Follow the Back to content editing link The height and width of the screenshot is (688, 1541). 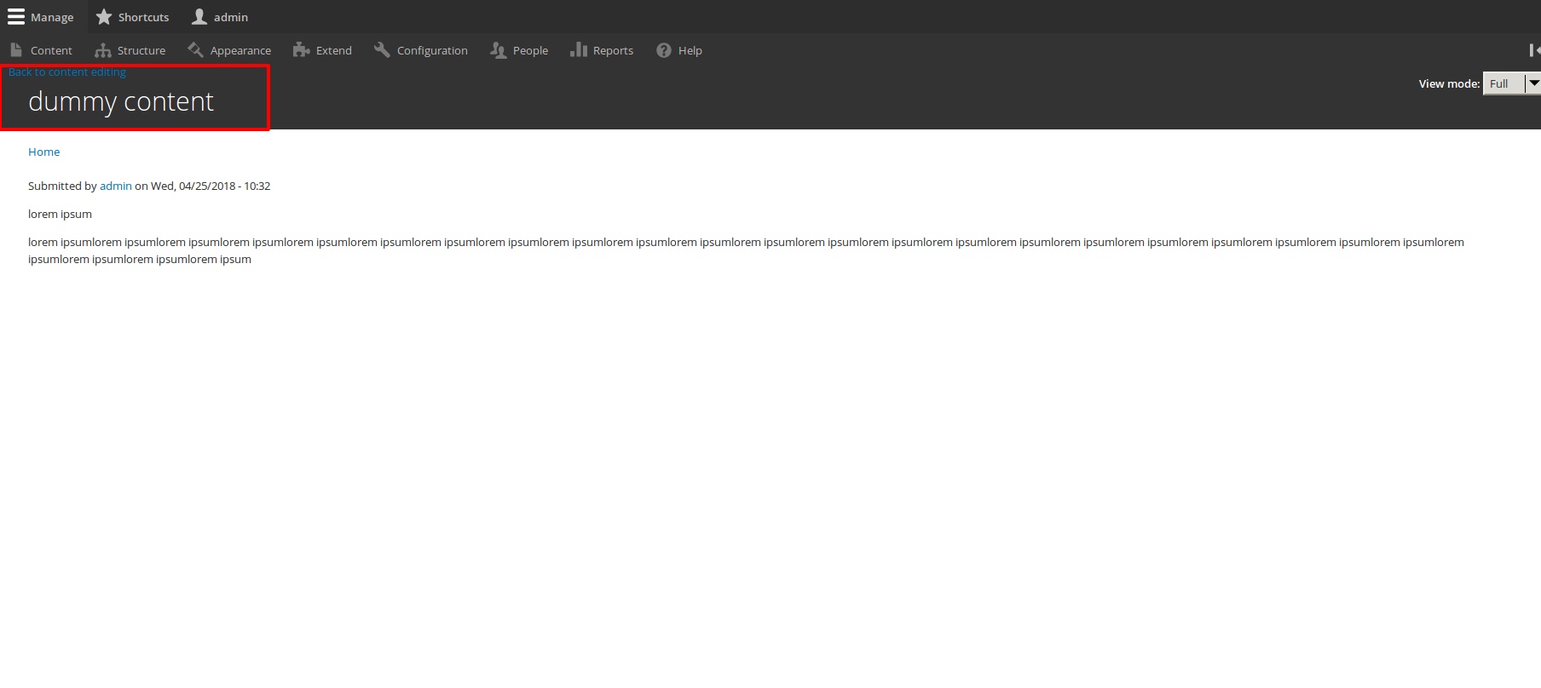coord(67,72)
